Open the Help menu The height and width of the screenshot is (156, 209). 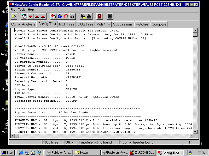[31, 10]
